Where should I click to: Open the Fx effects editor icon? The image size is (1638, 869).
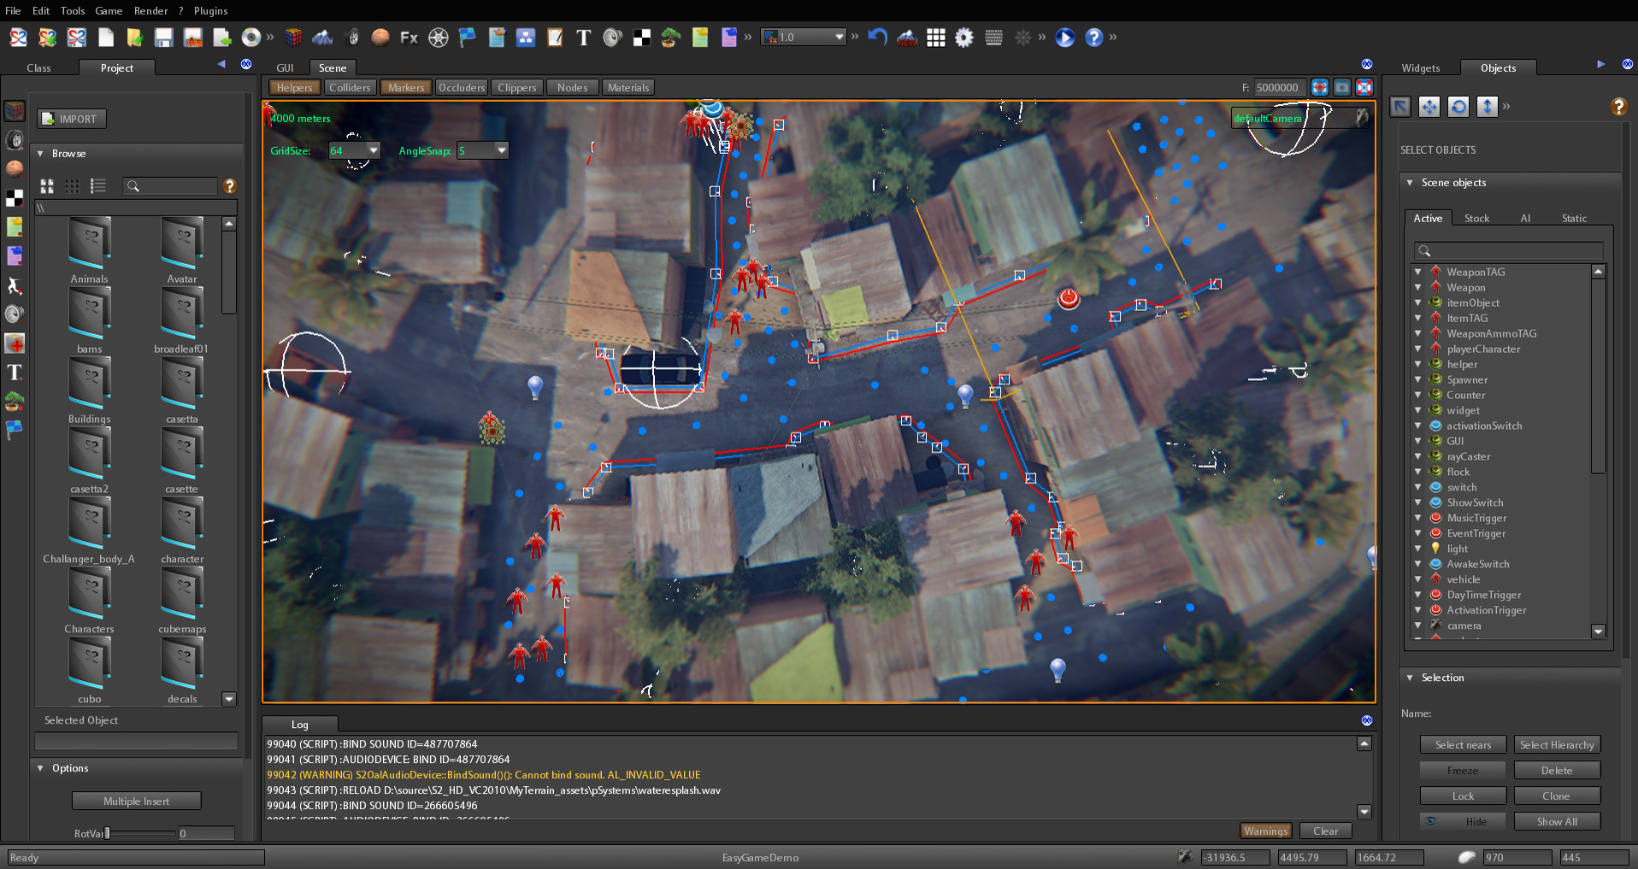409,37
